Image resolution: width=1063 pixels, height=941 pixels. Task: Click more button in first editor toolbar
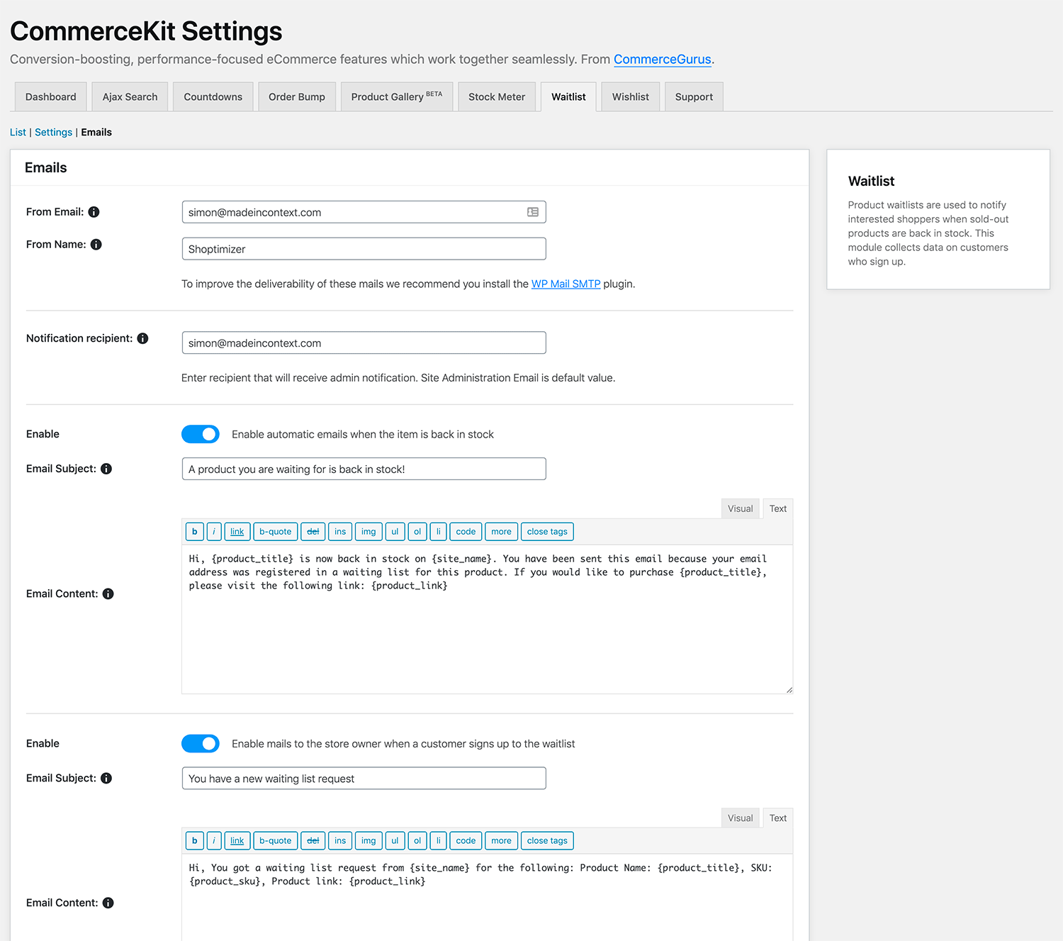pos(501,531)
